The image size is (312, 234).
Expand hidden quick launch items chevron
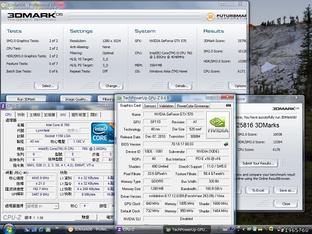click(57, 228)
